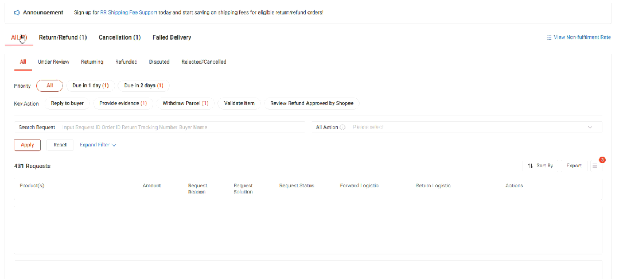Image resolution: width=619 pixels, height=279 pixels.
Task: Click the All Action info icon
Action: point(342,127)
